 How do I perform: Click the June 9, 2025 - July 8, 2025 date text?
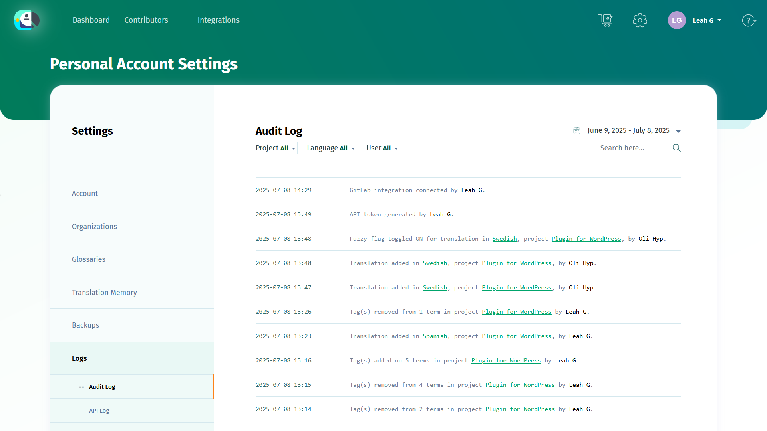pyautogui.click(x=628, y=130)
